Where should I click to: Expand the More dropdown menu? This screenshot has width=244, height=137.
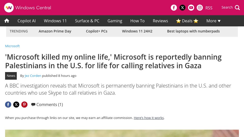click(213, 21)
